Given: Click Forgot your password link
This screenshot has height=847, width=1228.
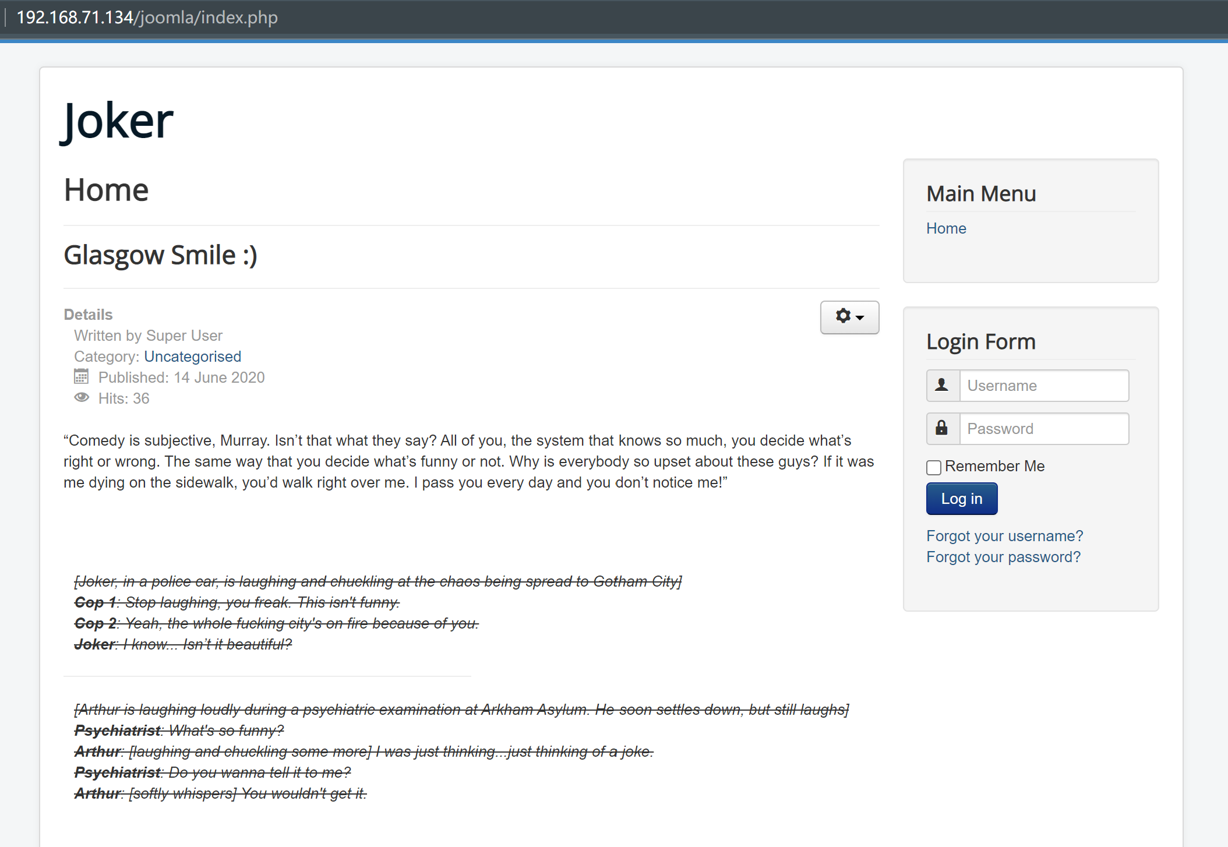Looking at the screenshot, I should tap(1003, 557).
